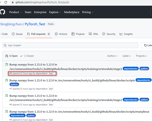Show the 1 Closed pull requests
The image size is (152, 122).
(27, 56)
